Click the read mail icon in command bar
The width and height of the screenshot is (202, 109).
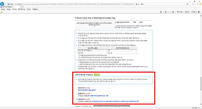point(170,12)
